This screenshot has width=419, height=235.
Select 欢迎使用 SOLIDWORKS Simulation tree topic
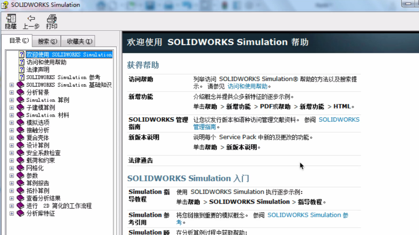coord(69,55)
